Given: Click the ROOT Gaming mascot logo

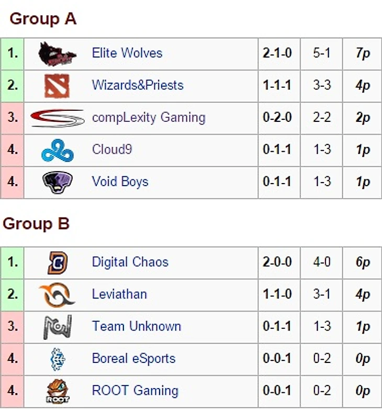Looking at the screenshot, I should [x=57, y=391].
